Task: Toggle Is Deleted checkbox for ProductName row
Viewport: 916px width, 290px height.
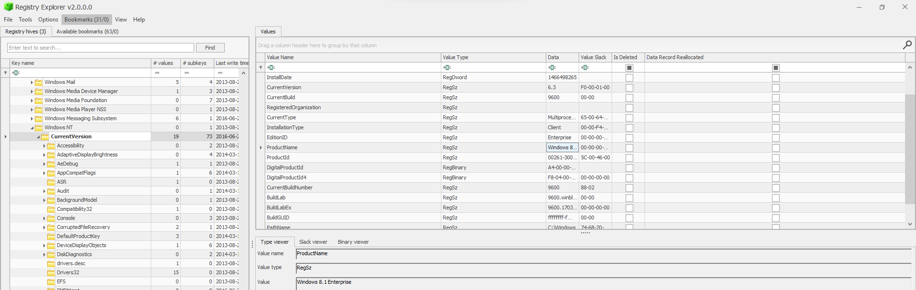Action: point(629,148)
